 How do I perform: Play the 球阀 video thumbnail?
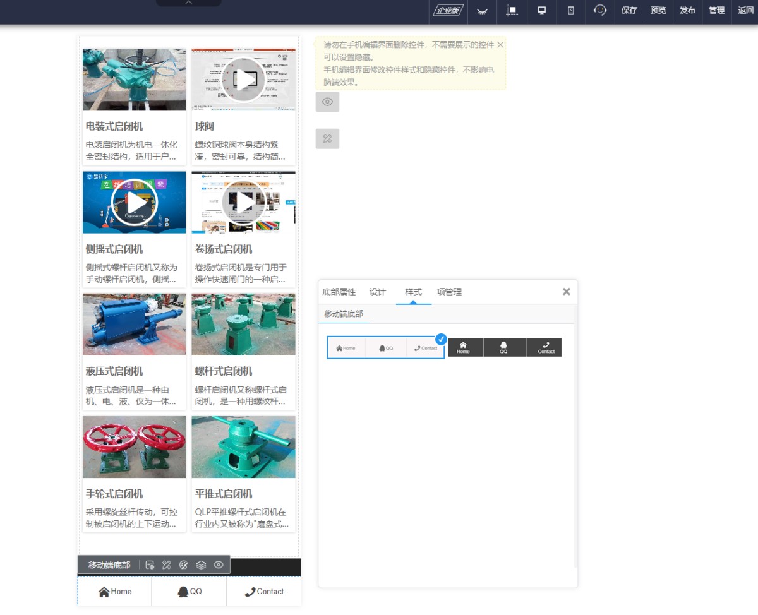point(243,80)
